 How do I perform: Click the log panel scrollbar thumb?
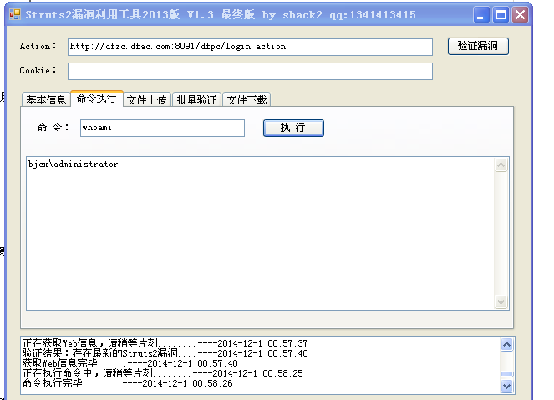tap(506, 374)
